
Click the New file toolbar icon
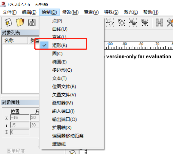coord(8,23)
